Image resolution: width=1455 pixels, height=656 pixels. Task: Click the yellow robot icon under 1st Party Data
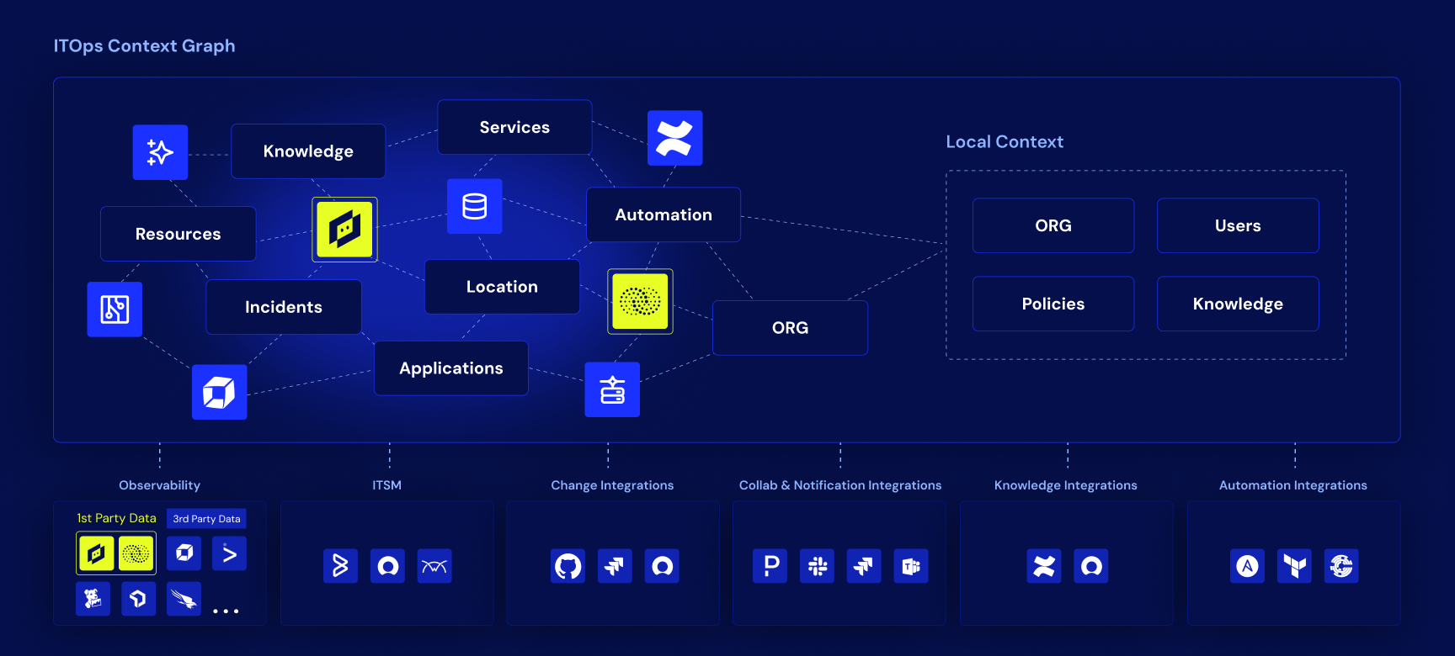(96, 553)
